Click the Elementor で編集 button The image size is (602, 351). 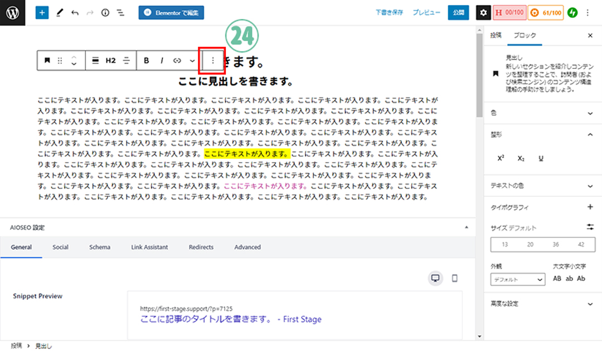171,12
